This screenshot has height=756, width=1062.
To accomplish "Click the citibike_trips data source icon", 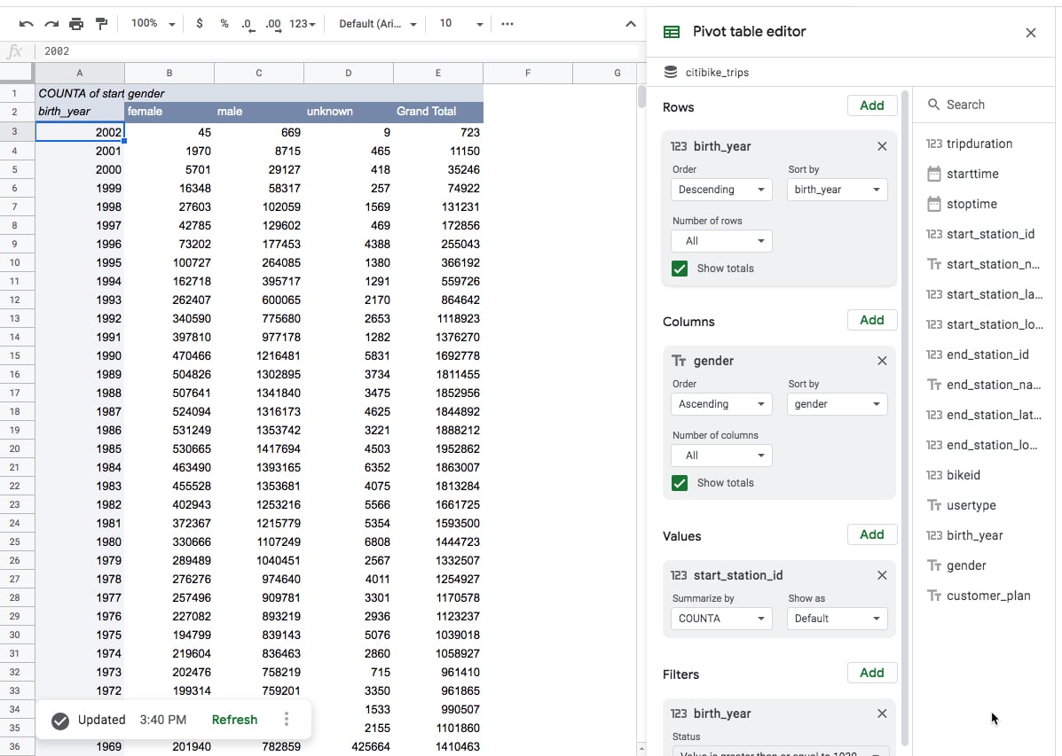I will (x=670, y=73).
